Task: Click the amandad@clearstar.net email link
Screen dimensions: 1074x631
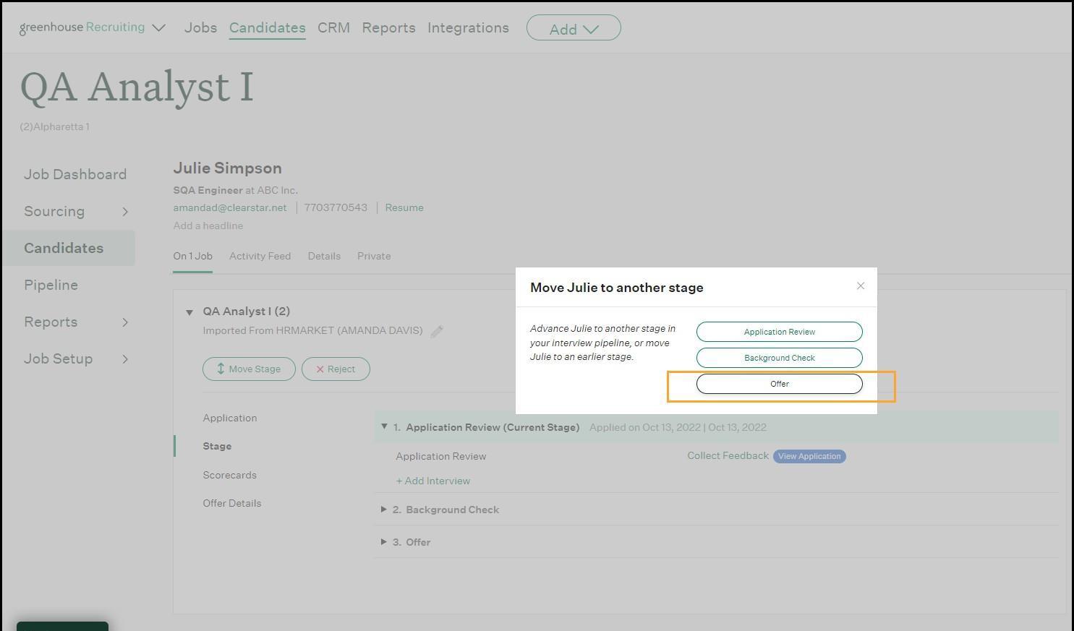Action: coord(229,207)
